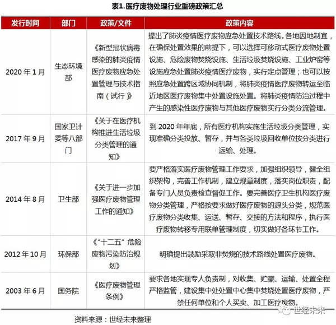336x325 pixels.
Task: Click the 部门 column header
Action: coord(68,23)
